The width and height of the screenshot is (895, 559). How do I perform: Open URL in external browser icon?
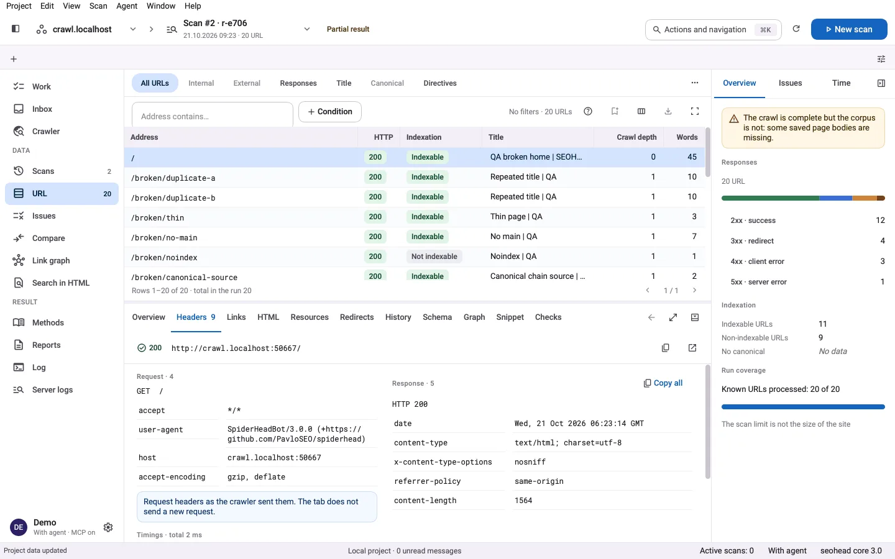pos(692,348)
